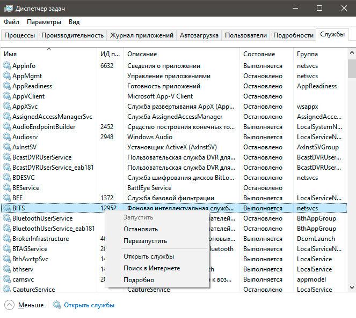The height and width of the screenshot is (318, 356).
Task: Open the Журнал приложений tab
Action: pos(141,35)
